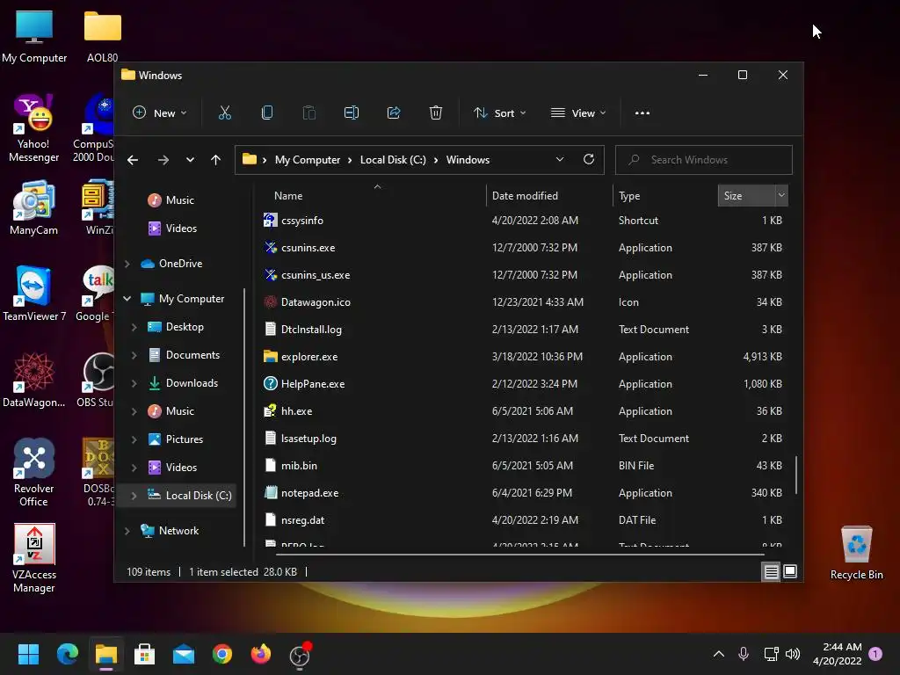Click the Share icon in toolbar
Viewport: 900px width, 675px height.
[394, 113]
